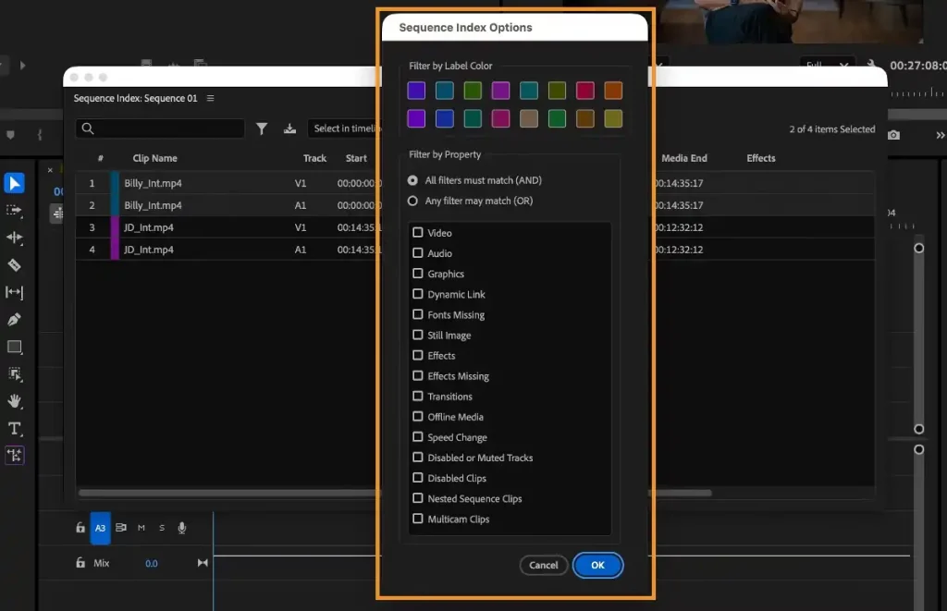The image size is (947, 611).
Task: Click the Sequence Index search field
Action: [x=160, y=129]
